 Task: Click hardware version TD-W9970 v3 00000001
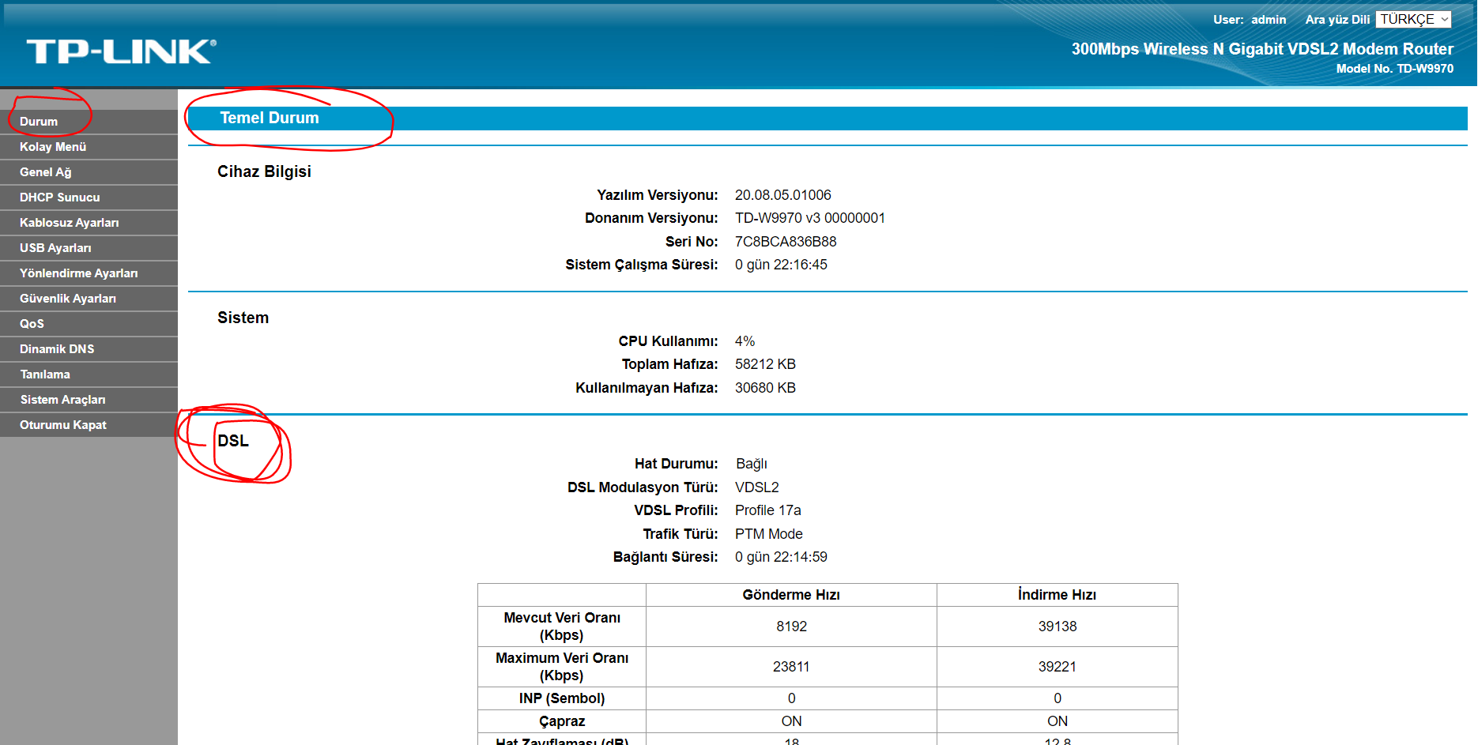[x=810, y=218]
